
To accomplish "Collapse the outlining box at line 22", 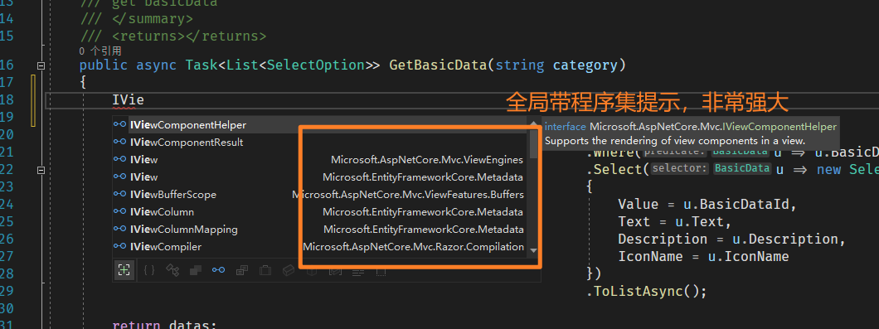I will (x=41, y=169).
